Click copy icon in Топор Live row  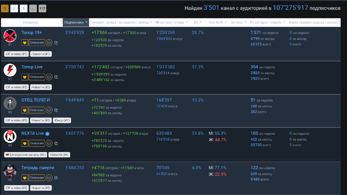point(56,77)
